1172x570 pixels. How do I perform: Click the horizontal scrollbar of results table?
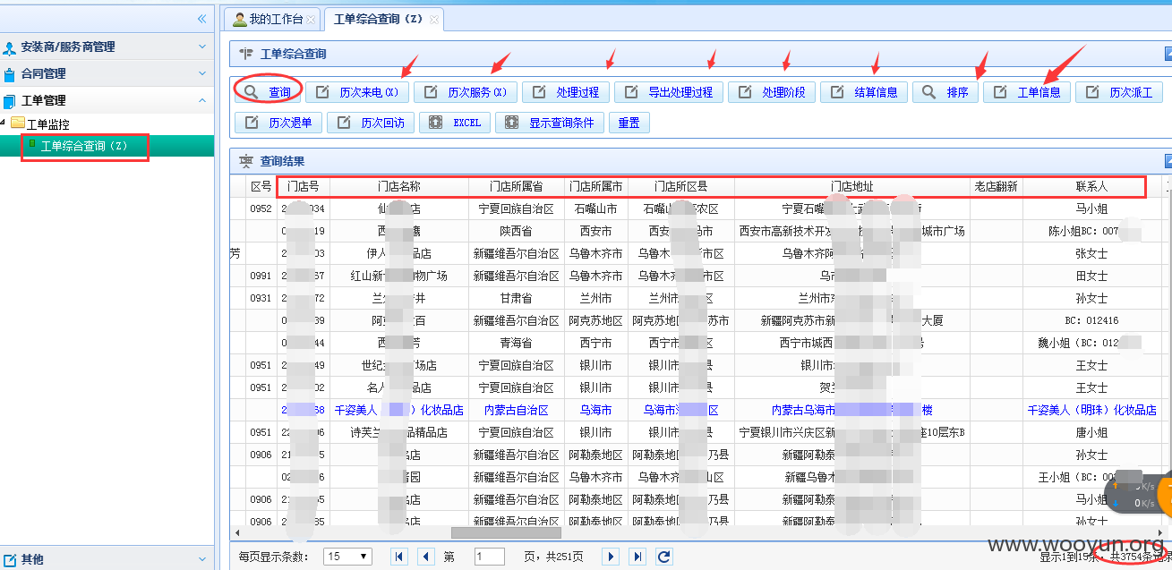click(506, 532)
